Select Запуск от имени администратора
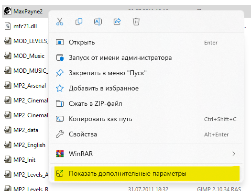The width and height of the screenshot is (251, 191). coord(146,58)
